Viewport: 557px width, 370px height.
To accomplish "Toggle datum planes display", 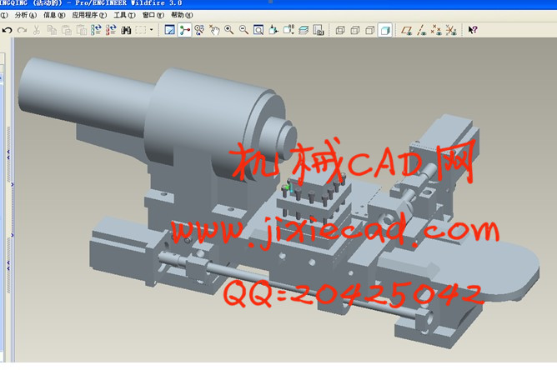I will (406, 30).
